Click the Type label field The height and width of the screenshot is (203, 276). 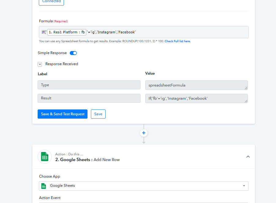click(x=89, y=85)
